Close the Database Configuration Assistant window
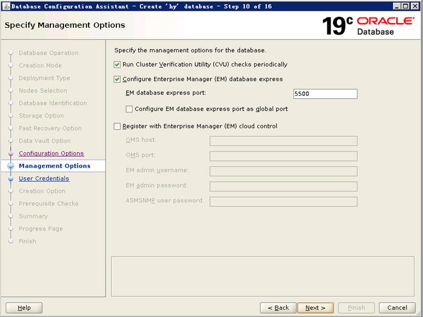 (x=415, y=6)
